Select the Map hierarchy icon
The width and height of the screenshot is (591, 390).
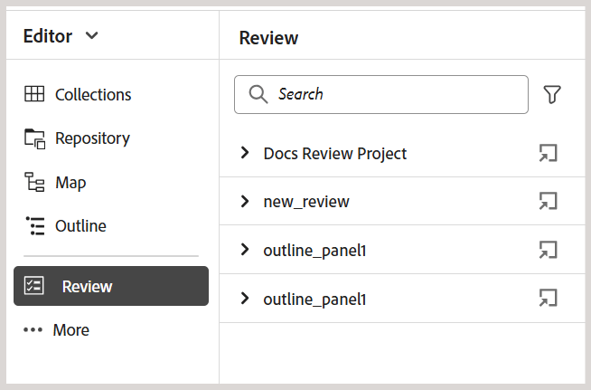click(x=34, y=182)
